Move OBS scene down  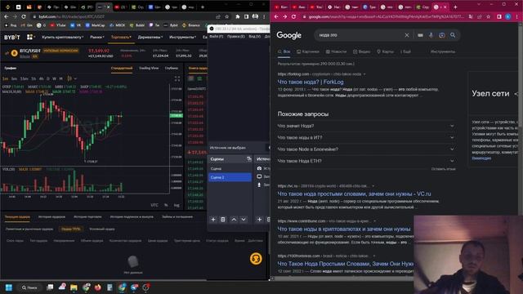(244, 220)
